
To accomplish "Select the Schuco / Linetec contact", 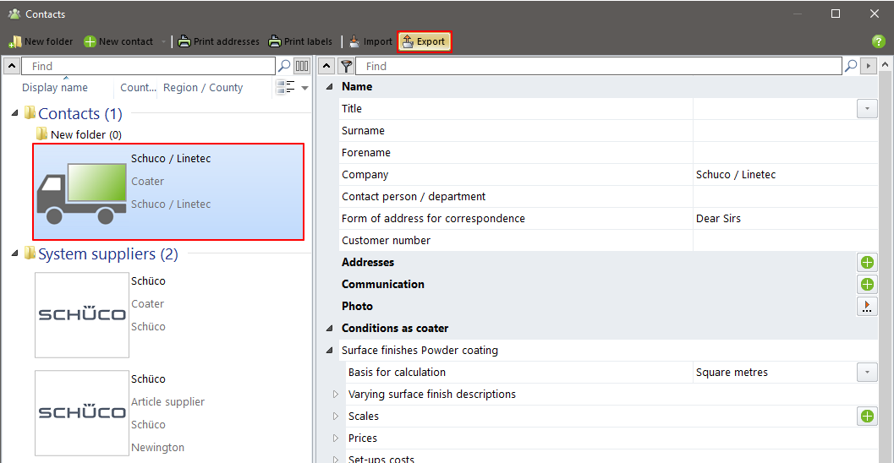I will [168, 192].
